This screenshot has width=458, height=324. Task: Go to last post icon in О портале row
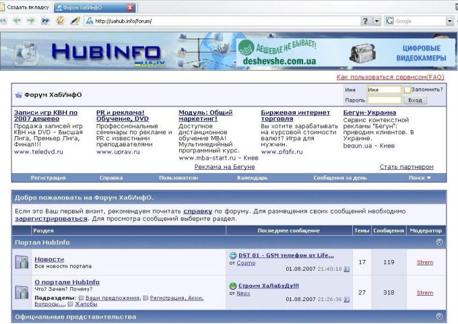pyautogui.click(x=347, y=300)
